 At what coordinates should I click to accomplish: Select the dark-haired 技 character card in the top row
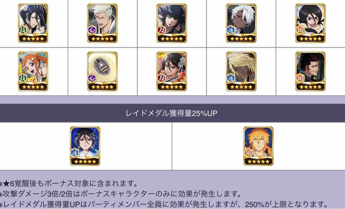click(x=33, y=23)
